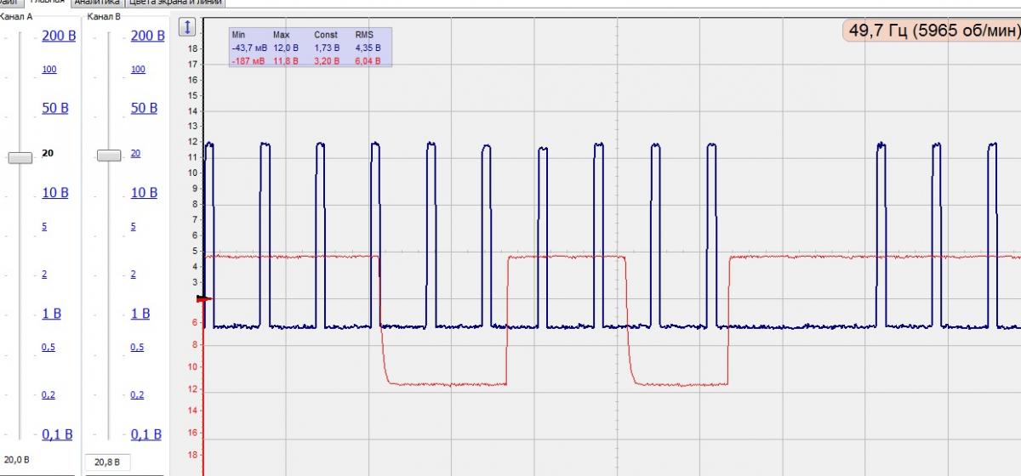Click the Channel B slider handle
The image size is (1021, 476).
click(109, 155)
